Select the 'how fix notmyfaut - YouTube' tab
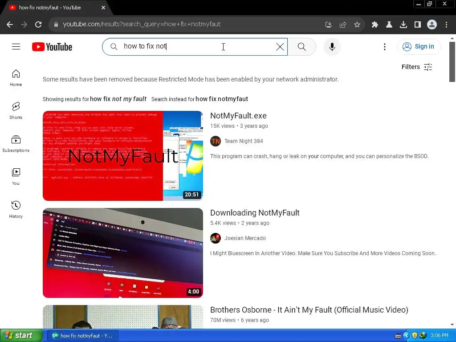The height and width of the screenshot is (342, 456). [50, 8]
